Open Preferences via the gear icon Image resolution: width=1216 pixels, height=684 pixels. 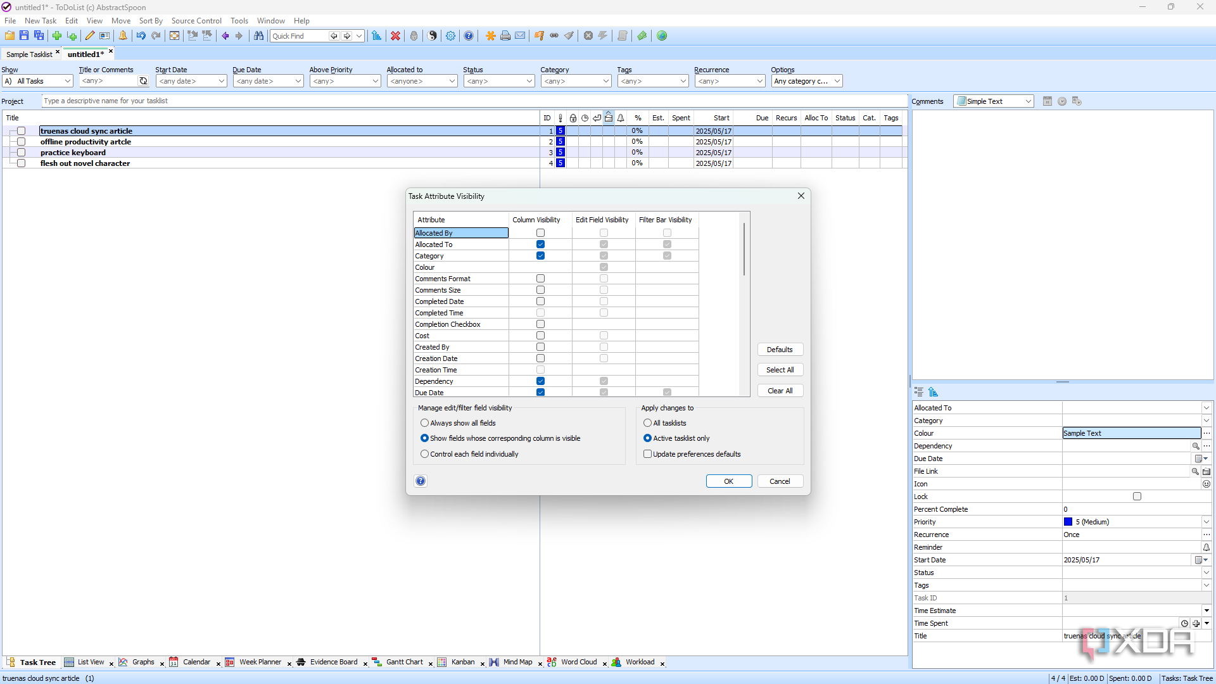click(450, 36)
